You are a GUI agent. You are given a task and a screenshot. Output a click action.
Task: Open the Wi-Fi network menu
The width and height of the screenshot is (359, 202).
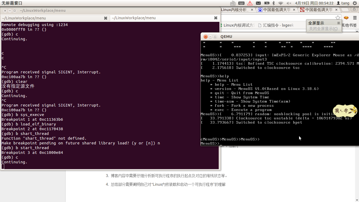(281, 3)
